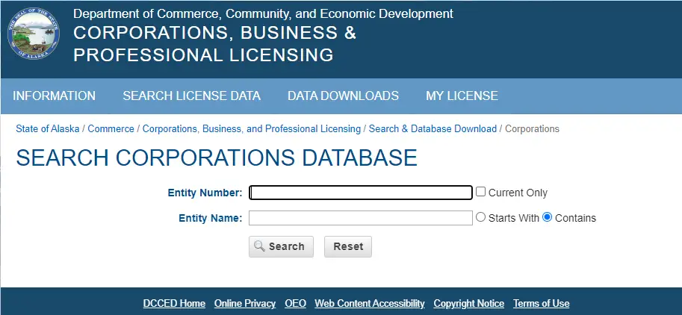Image resolution: width=682 pixels, height=315 pixels.
Task: Click into the Entity Name text box
Action: [x=361, y=218]
